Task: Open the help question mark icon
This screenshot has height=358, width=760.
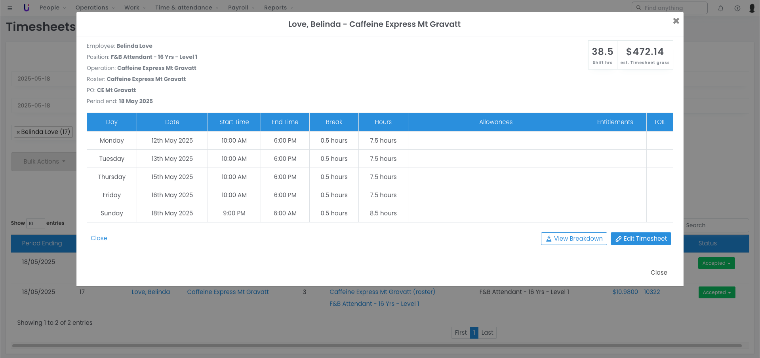Action: [x=737, y=8]
